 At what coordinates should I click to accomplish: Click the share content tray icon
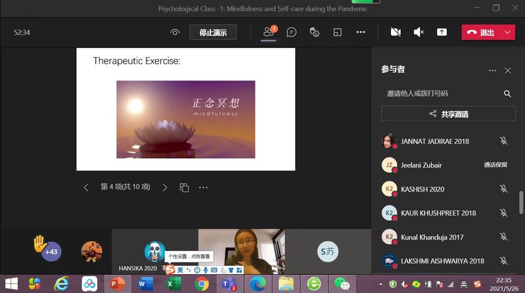coord(442,32)
